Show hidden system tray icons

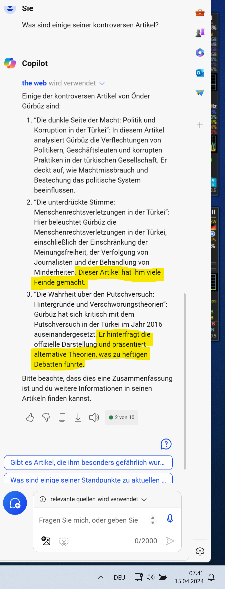click(100, 577)
